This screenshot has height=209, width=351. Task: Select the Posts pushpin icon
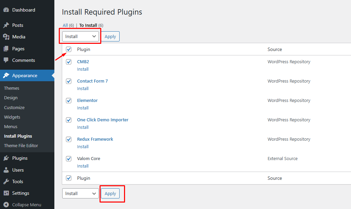tap(6, 25)
